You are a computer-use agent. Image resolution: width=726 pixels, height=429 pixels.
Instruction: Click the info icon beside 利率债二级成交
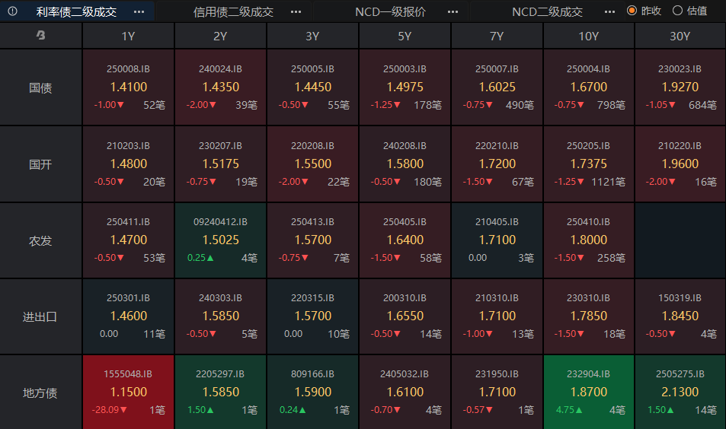(12, 11)
